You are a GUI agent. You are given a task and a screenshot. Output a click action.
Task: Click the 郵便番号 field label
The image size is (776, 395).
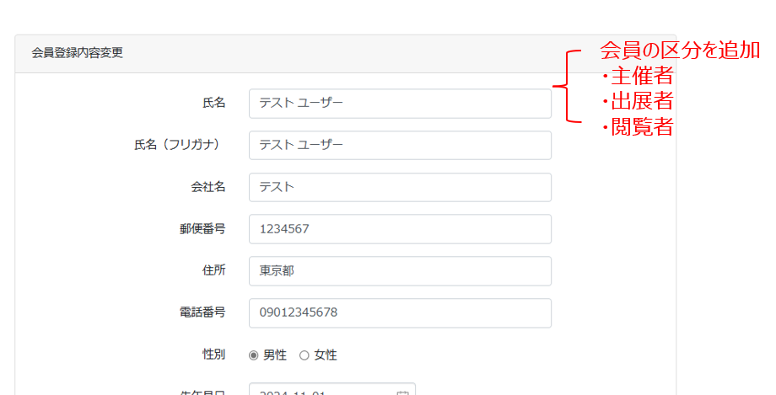click(202, 229)
